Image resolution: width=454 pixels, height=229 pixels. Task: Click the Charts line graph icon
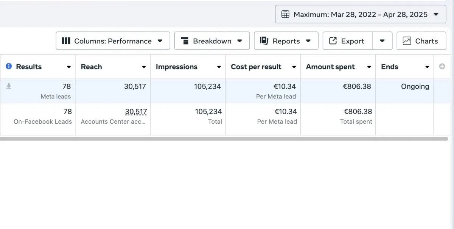click(407, 41)
